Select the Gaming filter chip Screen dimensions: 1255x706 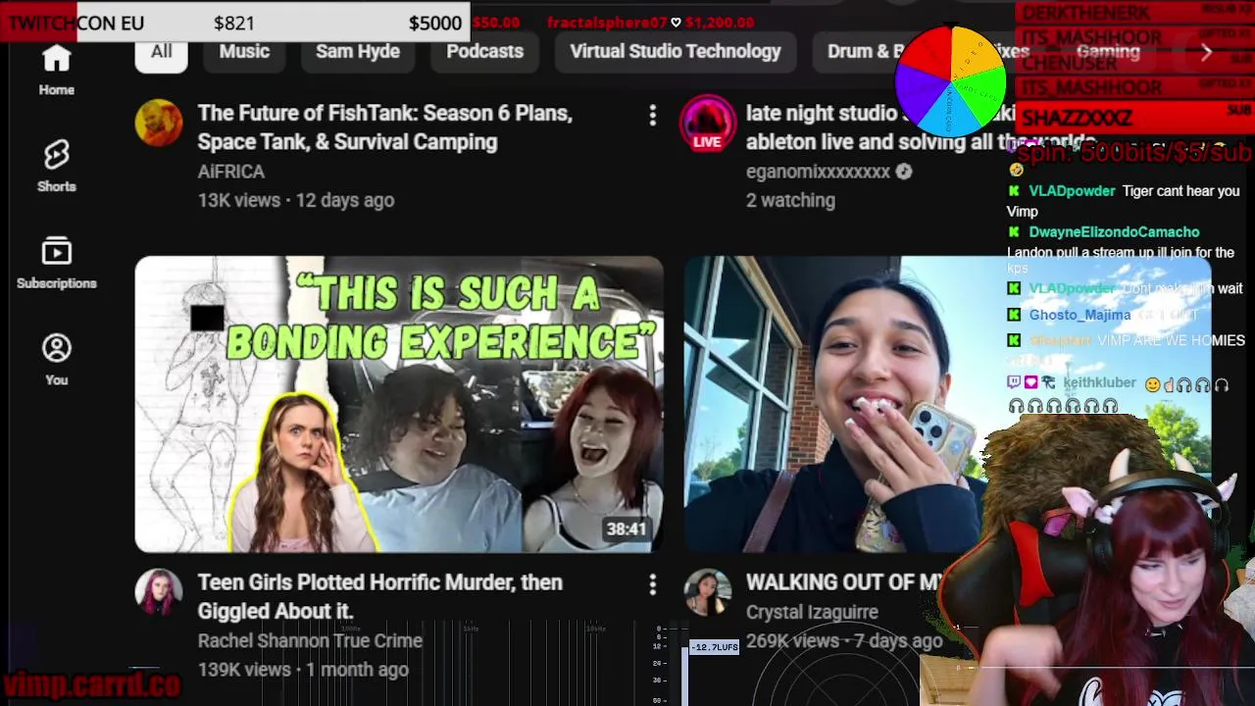pos(1108,51)
